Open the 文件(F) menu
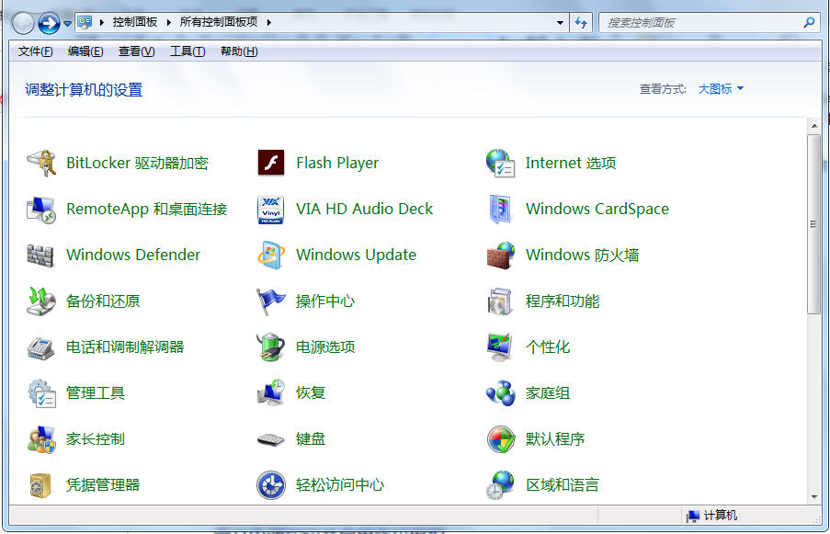This screenshot has width=830, height=534. click(36, 51)
